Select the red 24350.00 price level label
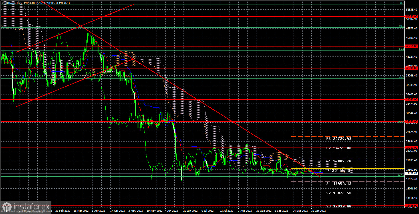419x214 pixels. tap(412, 148)
